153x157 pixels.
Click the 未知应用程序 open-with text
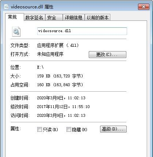pos(50,54)
